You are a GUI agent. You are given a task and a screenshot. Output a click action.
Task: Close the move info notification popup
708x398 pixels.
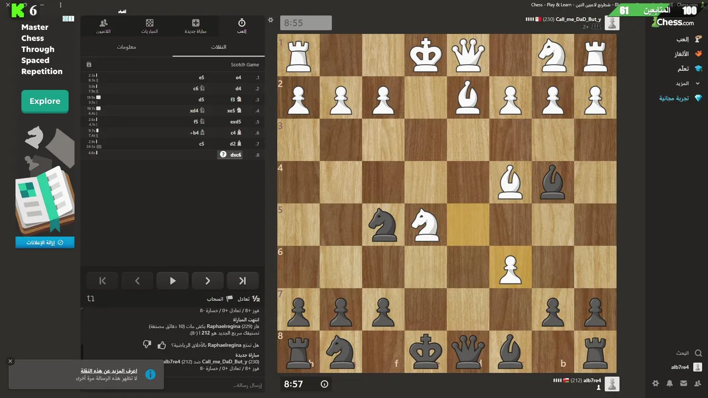click(x=10, y=361)
